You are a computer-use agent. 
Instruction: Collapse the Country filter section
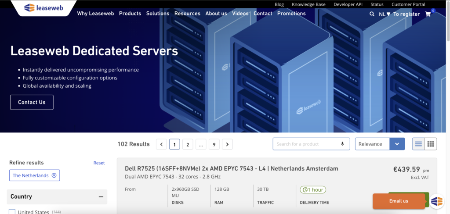pyautogui.click(x=101, y=197)
